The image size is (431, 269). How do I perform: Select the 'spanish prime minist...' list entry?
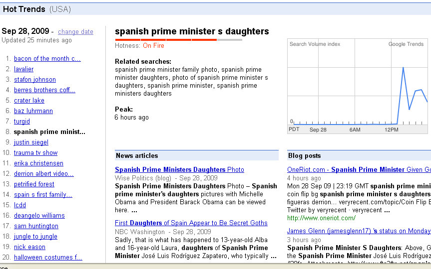49,132
